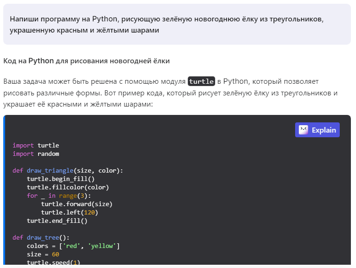Click the user prompt text 'Напиши программу на Python'
Viewport: 356px width, 268px height.
coord(64,19)
